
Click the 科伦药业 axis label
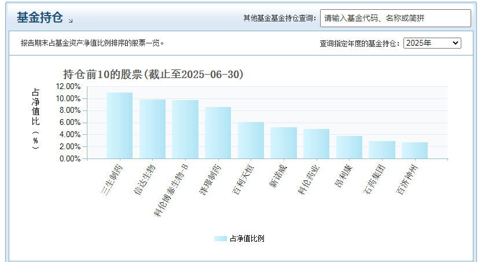pyautogui.click(x=309, y=180)
